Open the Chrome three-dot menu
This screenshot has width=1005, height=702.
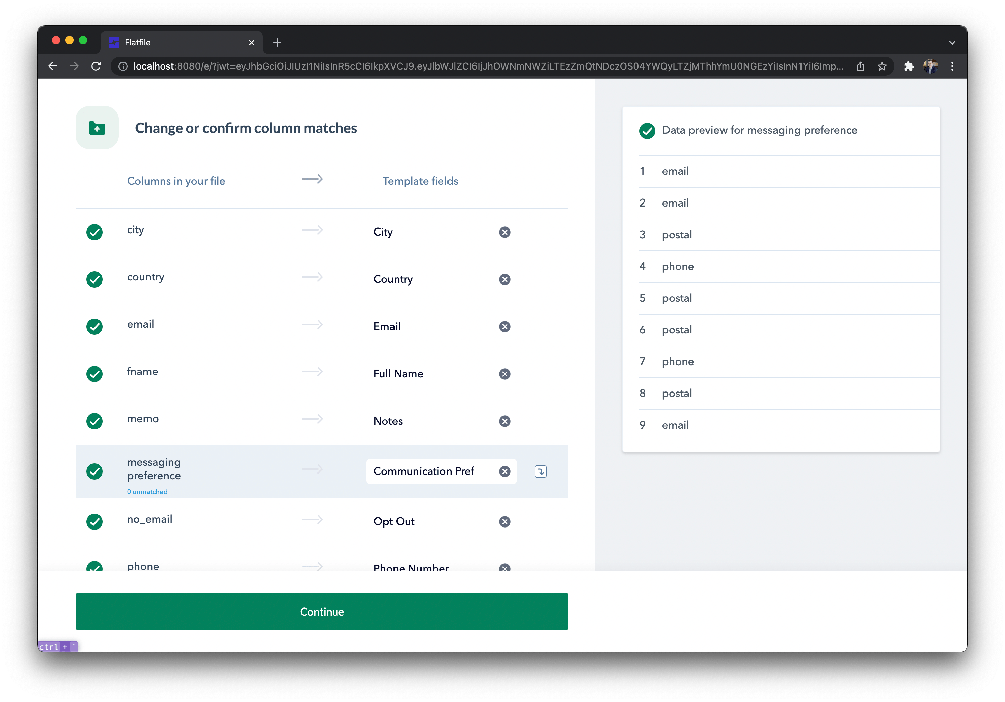point(952,66)
